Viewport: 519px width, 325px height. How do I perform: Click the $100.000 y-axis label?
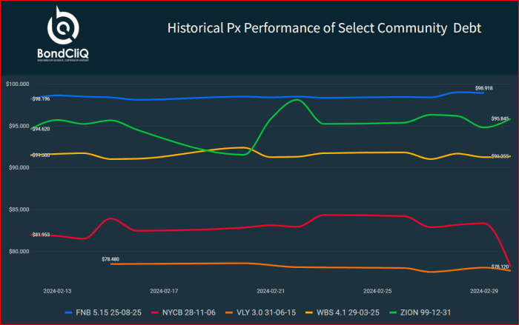tap(18, 84)
